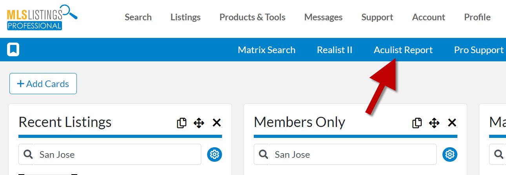
Task: Open Members Only gear settings
Action: coord(450,154)
